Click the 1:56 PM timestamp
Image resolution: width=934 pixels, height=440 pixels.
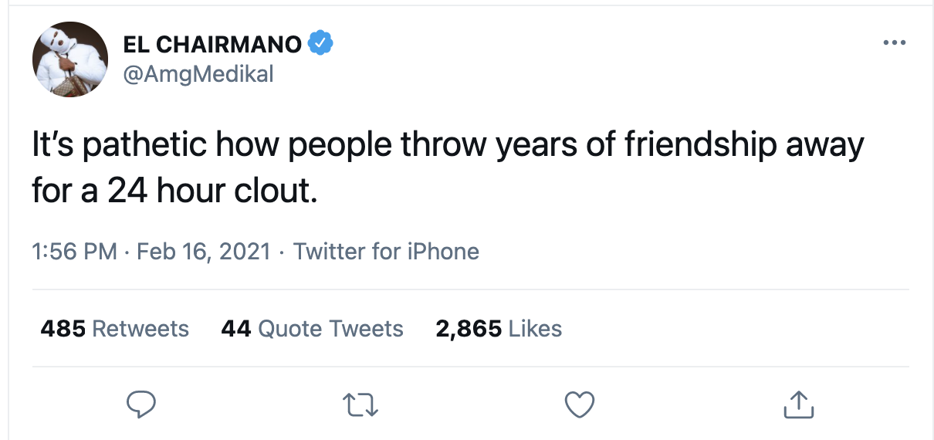tap(74, 252)
